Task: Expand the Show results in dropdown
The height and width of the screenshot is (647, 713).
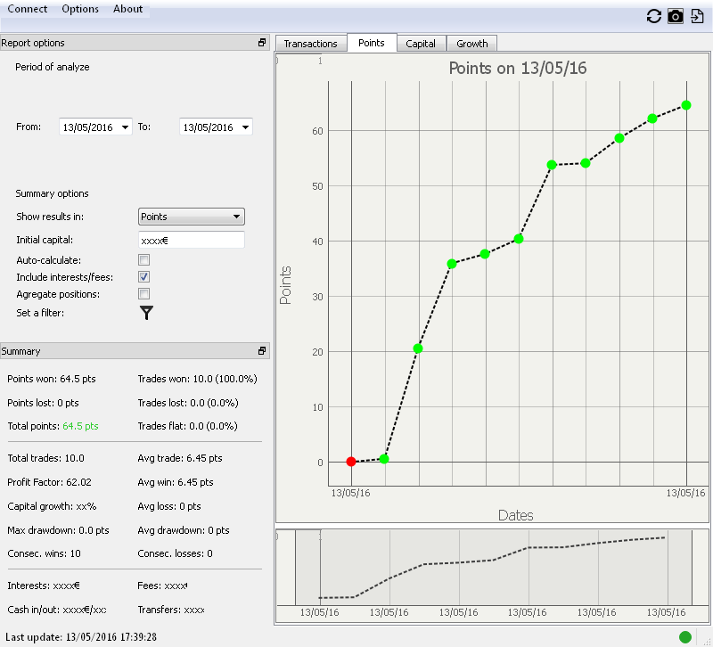Action: coord(192,217)
